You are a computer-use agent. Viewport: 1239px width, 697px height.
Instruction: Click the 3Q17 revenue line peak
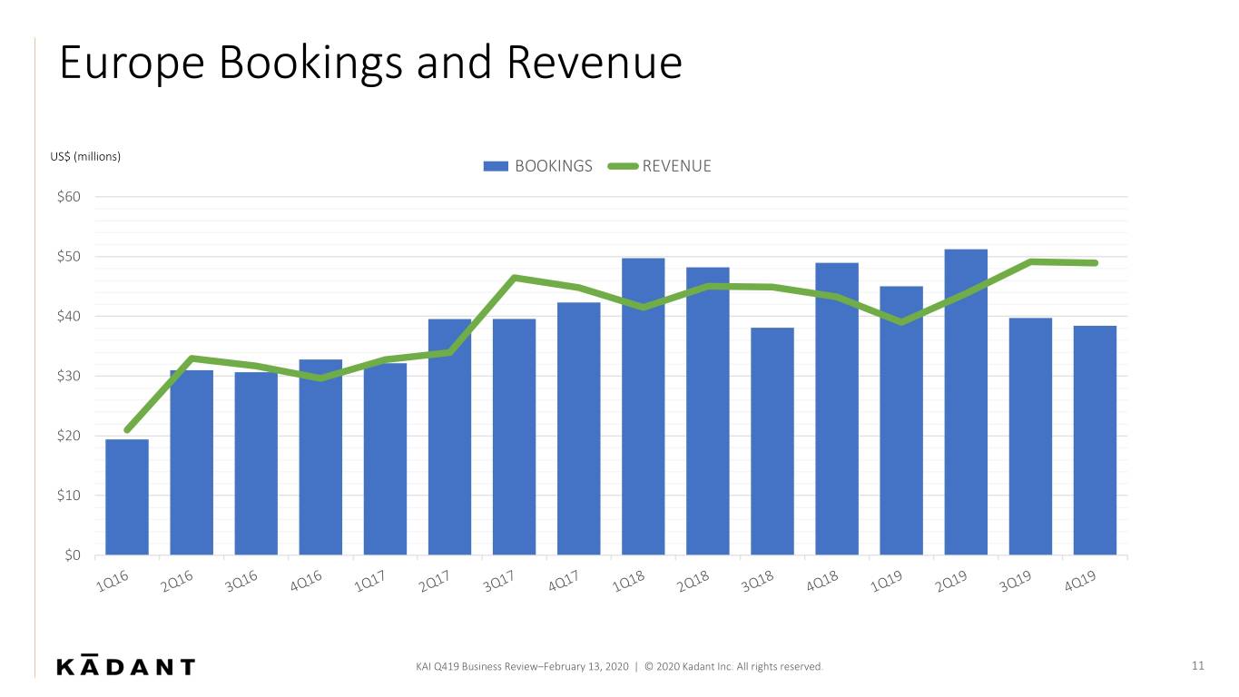point(514,278)
